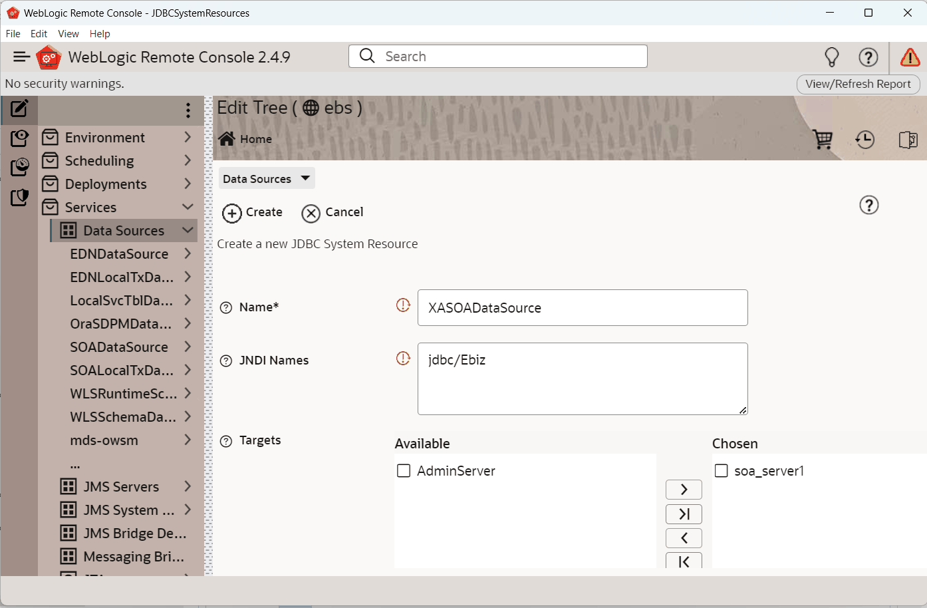
Task: Open the Data Sources breadcrumb dropdown
Action: (x=267, y=178)
